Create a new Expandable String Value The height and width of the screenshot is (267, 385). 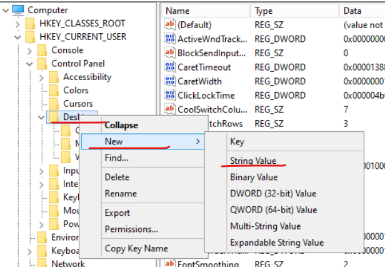[x=277, y=243]
